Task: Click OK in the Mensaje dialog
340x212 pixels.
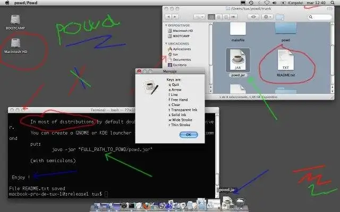Action: 189,135
